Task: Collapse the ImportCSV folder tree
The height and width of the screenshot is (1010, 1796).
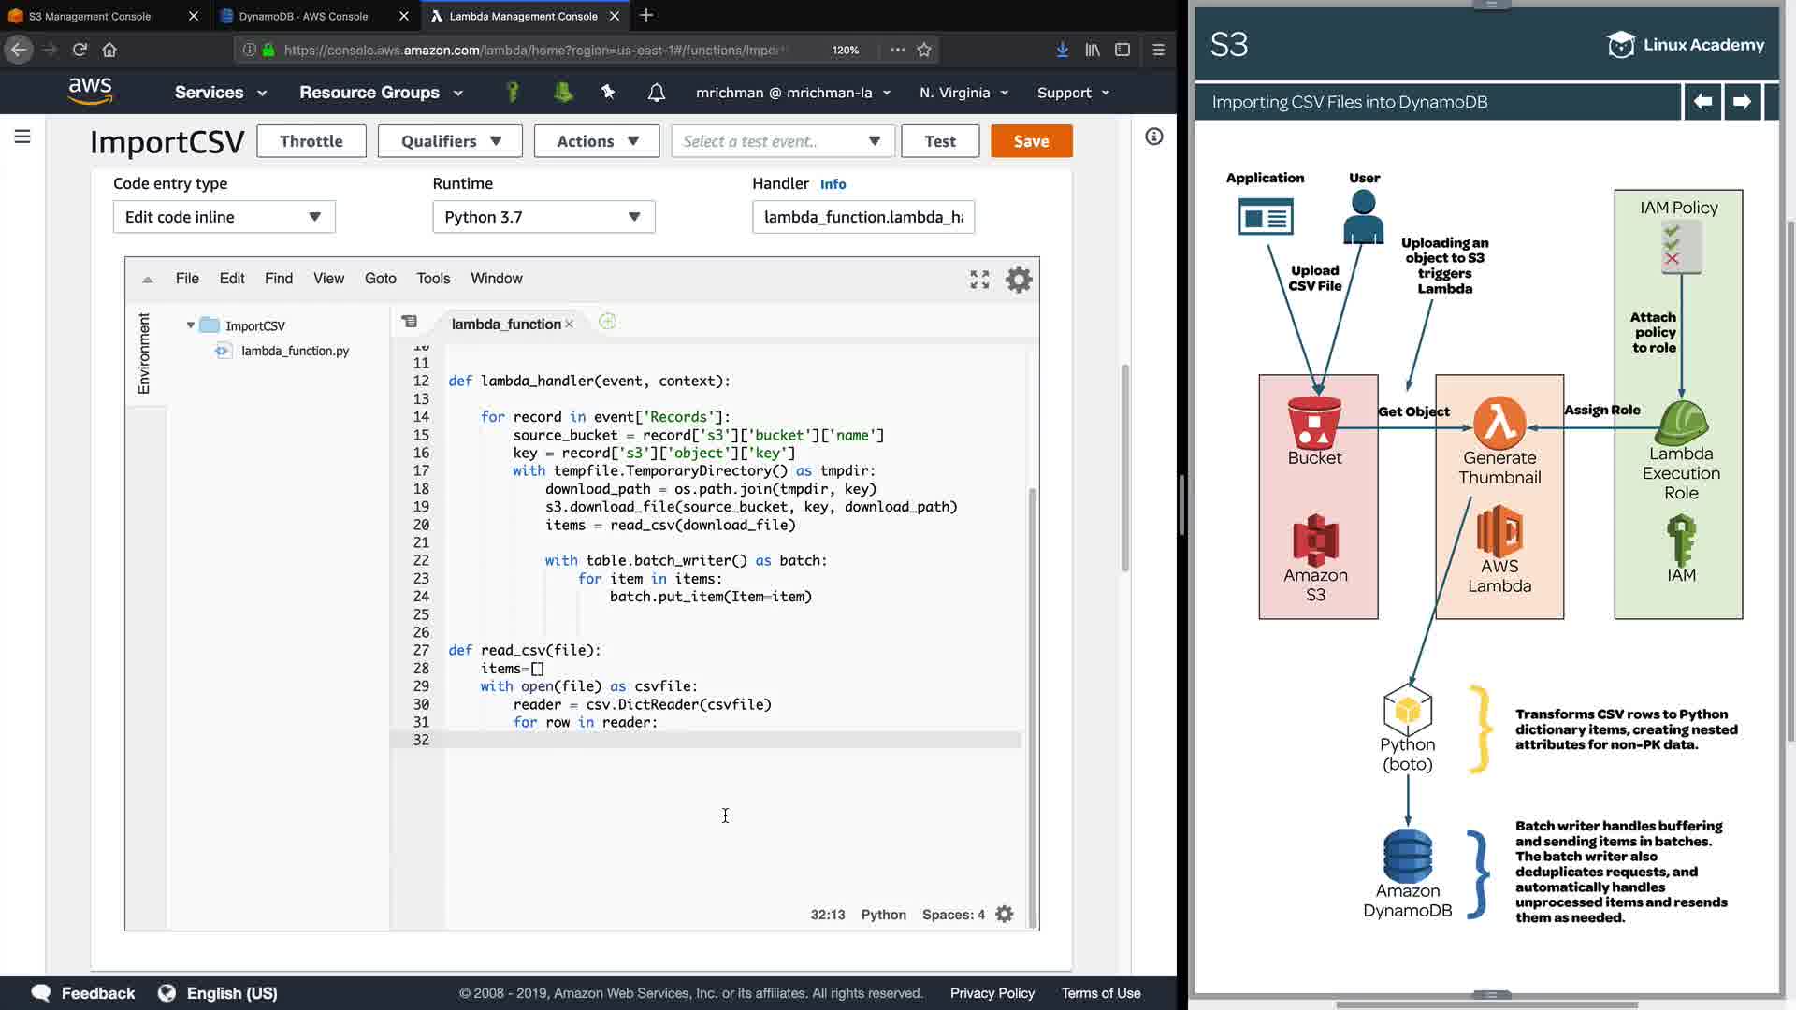Action: [x=191, y=325]
